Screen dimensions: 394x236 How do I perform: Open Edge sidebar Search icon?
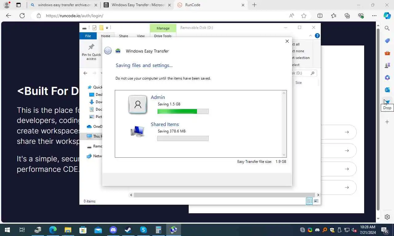coord(387,28)
